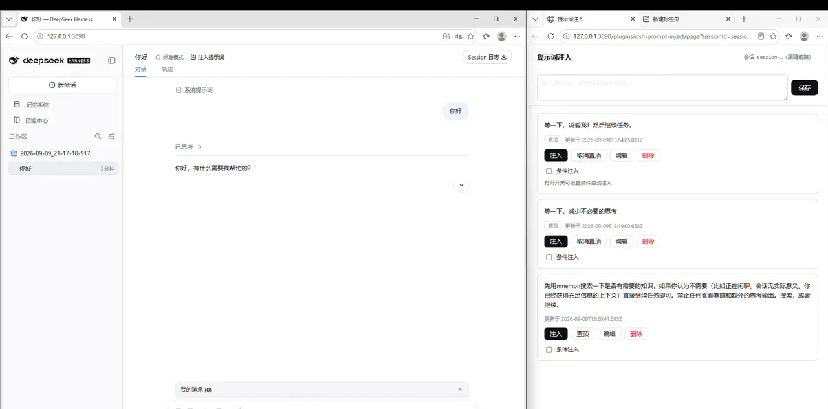Open a new tab in right browser window
The image size is (828, 409).
point(744,19)
